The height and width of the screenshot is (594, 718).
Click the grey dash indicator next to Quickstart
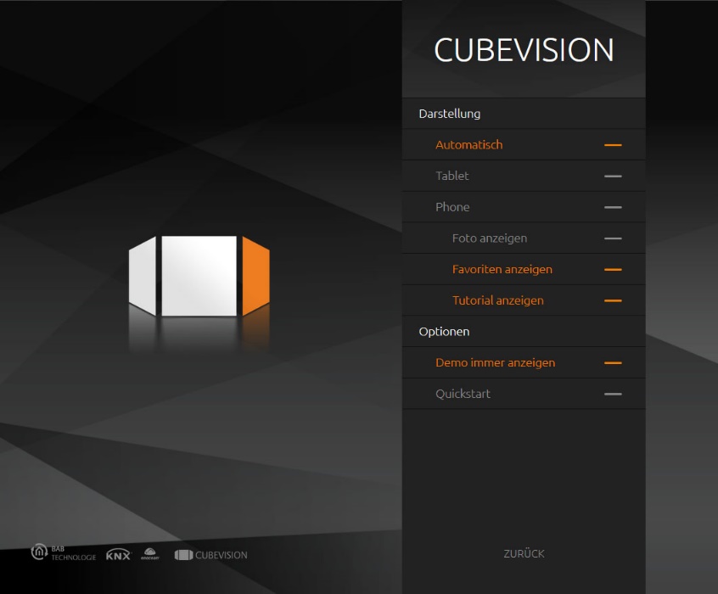(613, 394)
